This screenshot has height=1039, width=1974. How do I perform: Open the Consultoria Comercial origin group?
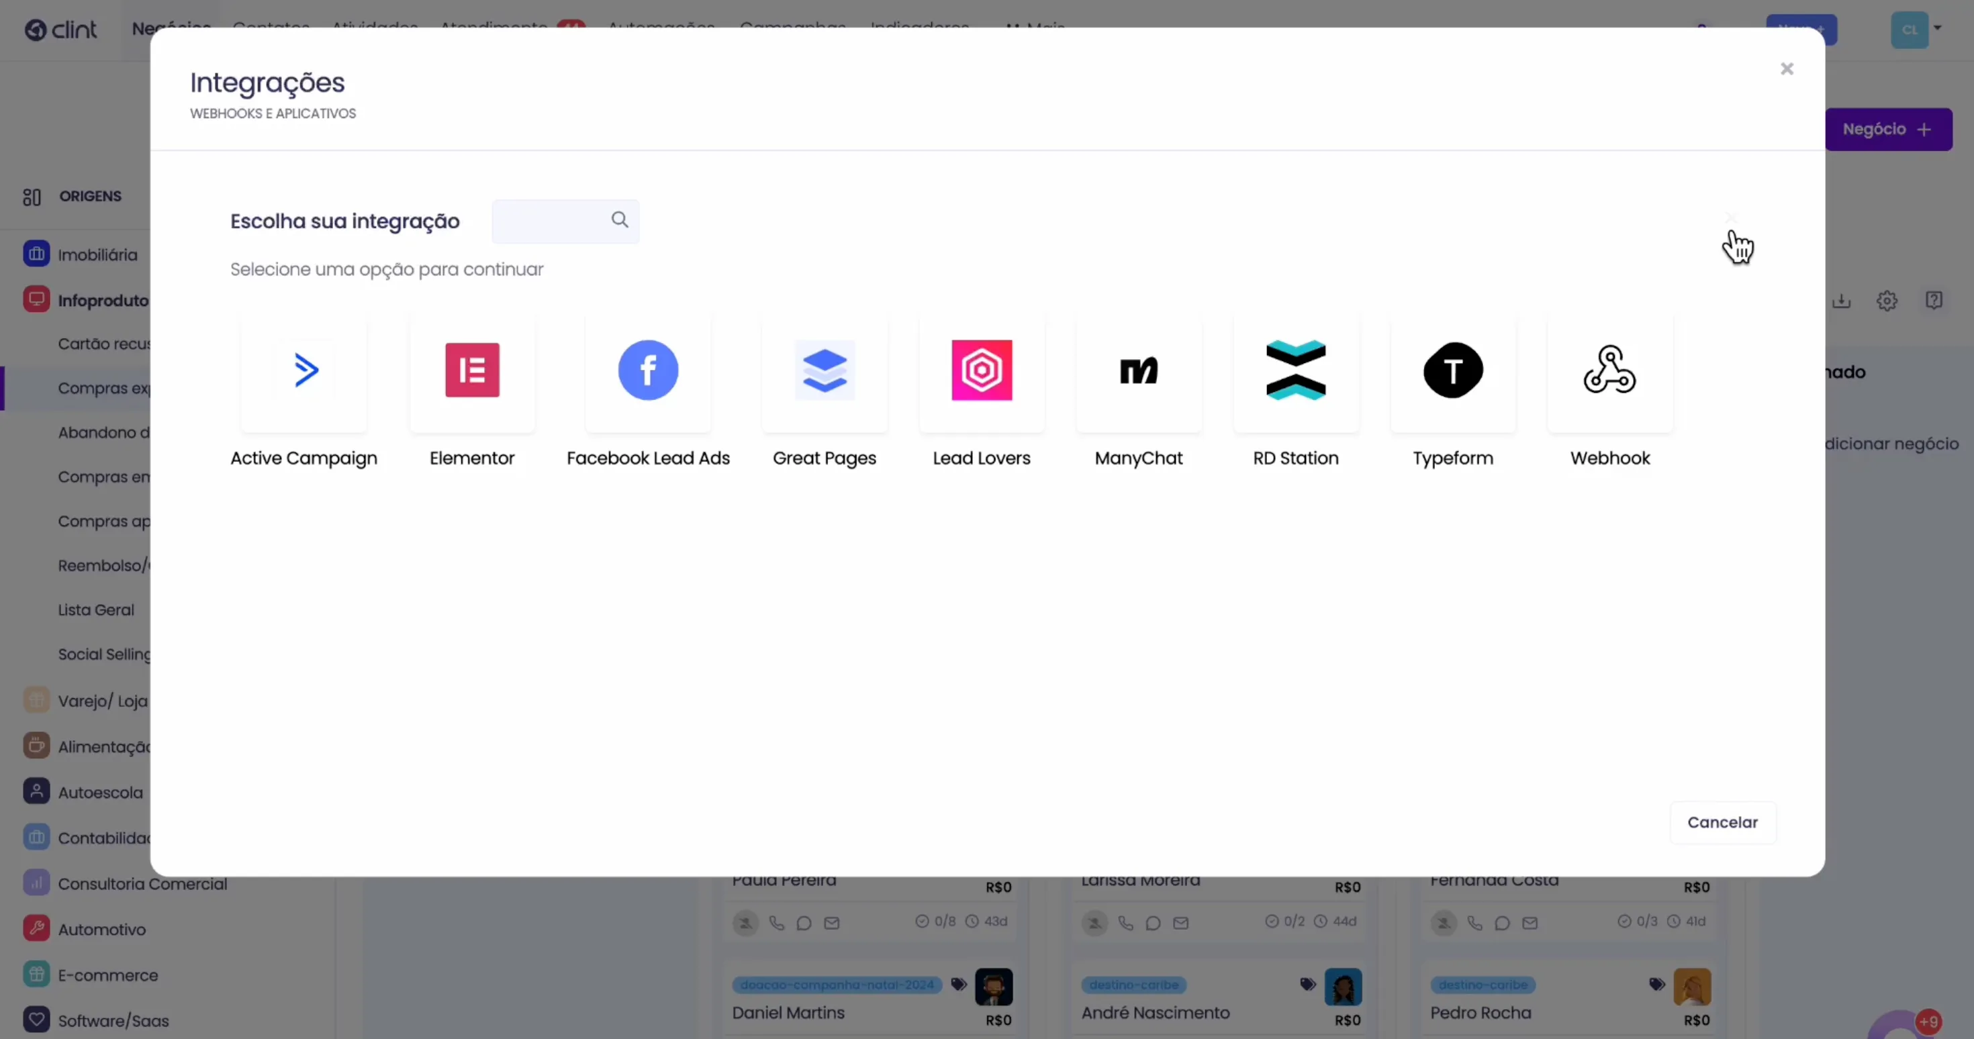click(x=126, y=883)
